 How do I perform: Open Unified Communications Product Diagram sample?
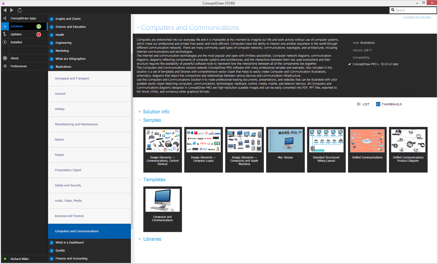pos(408,150)
